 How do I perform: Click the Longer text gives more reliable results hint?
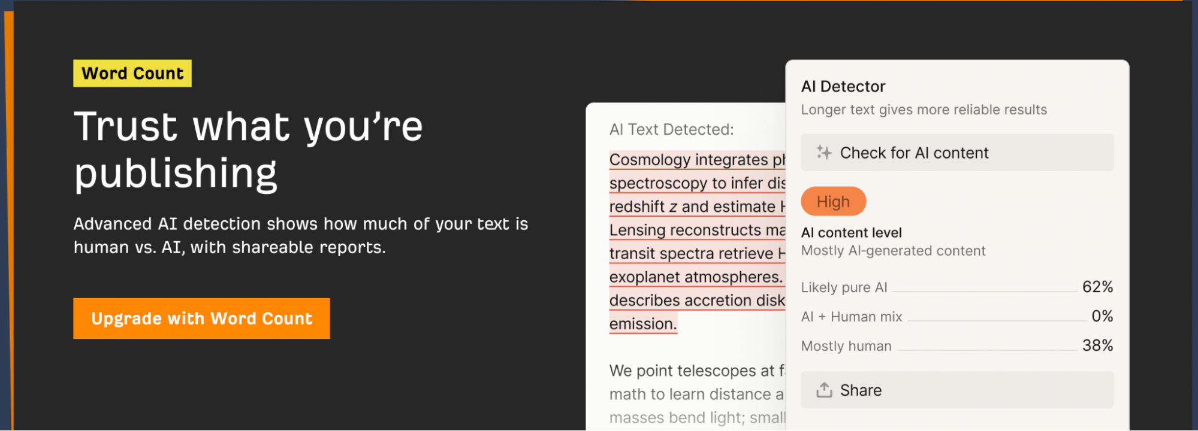[x=924, y=110]
